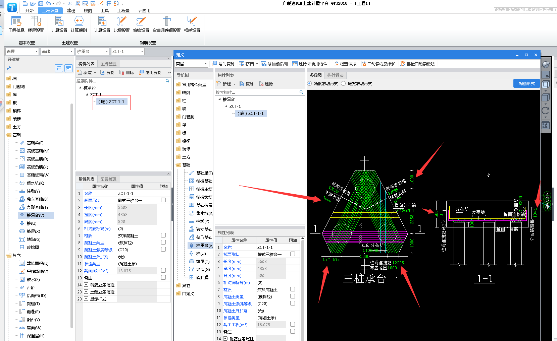The height and width of the screenshot is (341, 557).
Task: Tick 附加 checkbox for 材质 in main panel
Action: (x=163, y=235)
